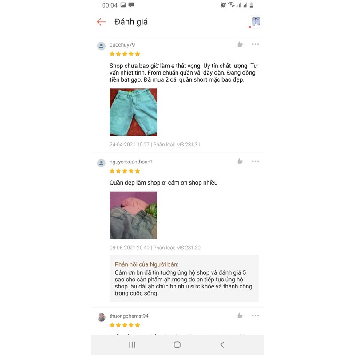
Task: Open thuongphamst94's profile picture
Action: pyautogui.click(x=101, y=317)
